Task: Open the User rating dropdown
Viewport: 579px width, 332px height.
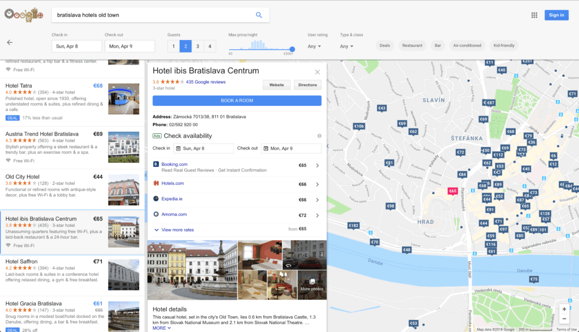Action: coord(314,46)
